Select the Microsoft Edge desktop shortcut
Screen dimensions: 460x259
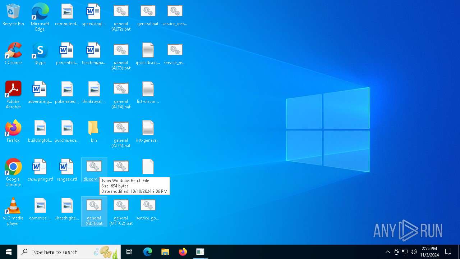(x=40, y=17)
